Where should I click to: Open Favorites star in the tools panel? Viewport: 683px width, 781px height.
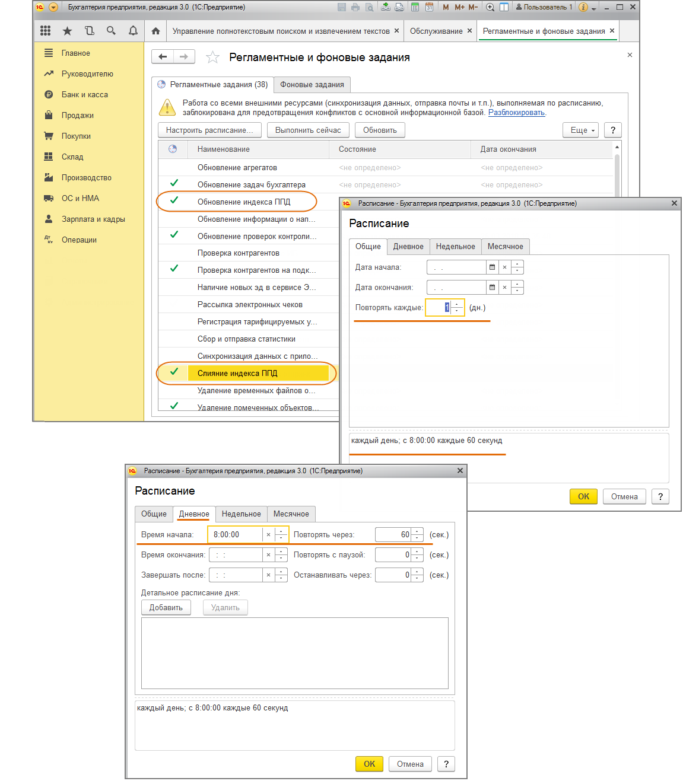[67, 31]
